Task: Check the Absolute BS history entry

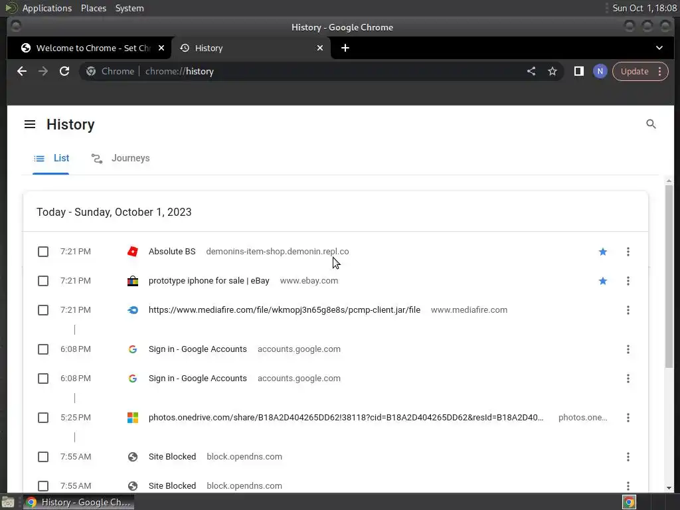Action: (43, 252)
